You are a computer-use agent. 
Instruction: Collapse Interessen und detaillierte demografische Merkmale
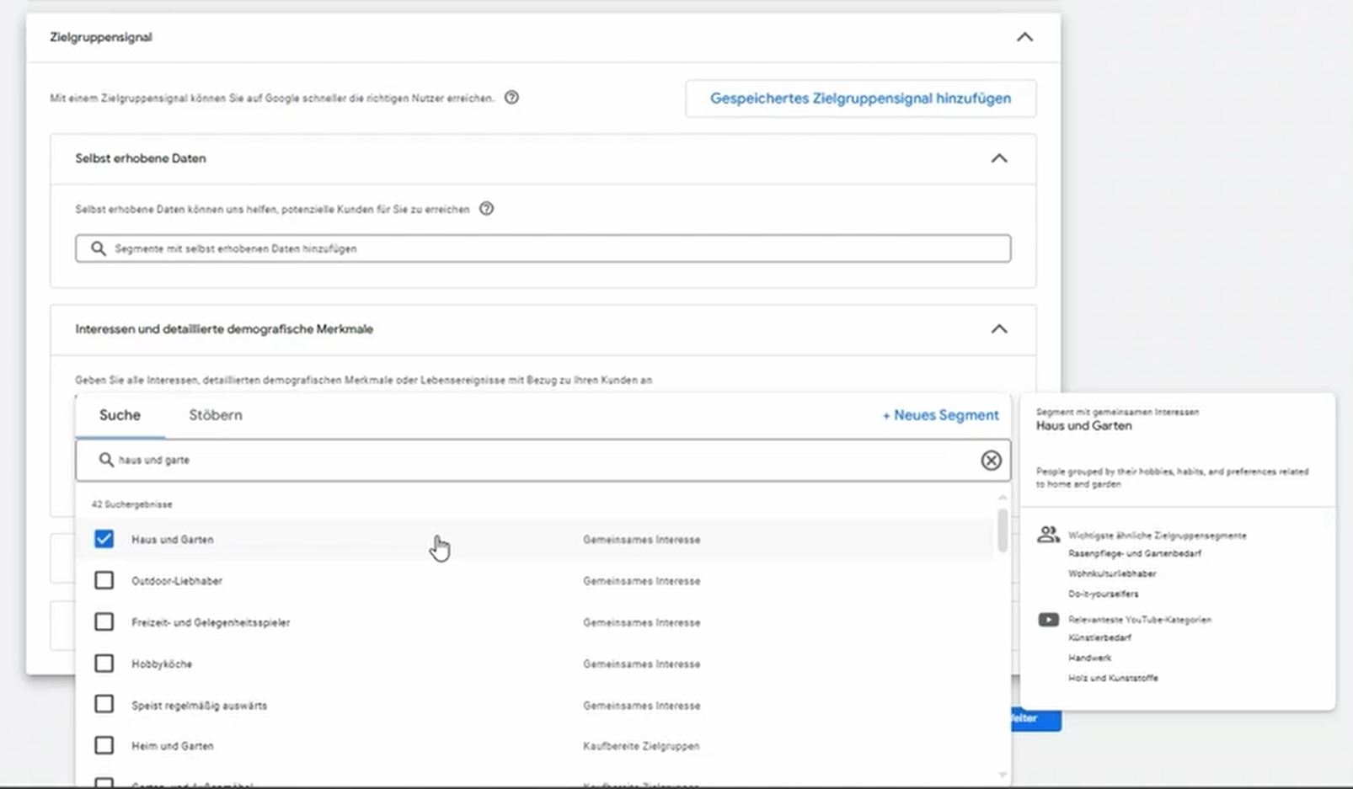coord(1000,328)
